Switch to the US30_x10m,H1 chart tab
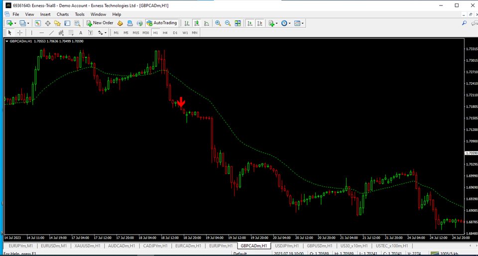The image size is (478, 256). (355, 246)
